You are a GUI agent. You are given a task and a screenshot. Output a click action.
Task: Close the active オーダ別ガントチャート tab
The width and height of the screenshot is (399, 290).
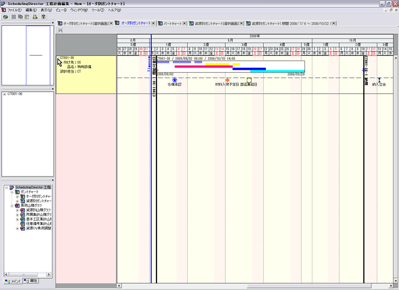click(153, 23)
